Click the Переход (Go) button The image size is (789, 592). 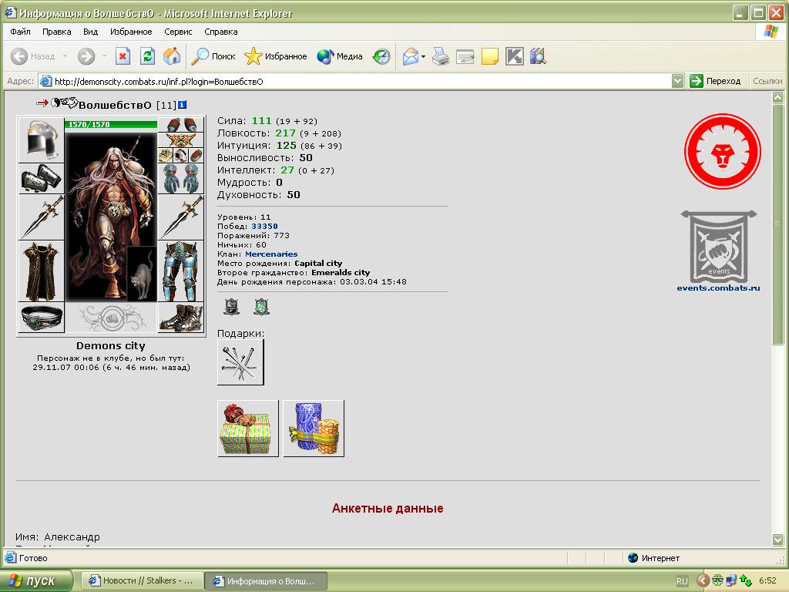[715, 81]
